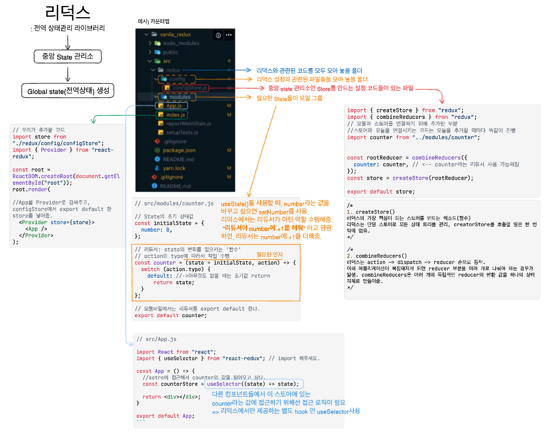
Task: Click the M status badge beside App.js
Action: point(229,106)
